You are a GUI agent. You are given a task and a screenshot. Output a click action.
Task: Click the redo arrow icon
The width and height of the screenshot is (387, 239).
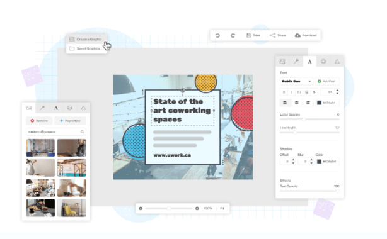point(233,35)
